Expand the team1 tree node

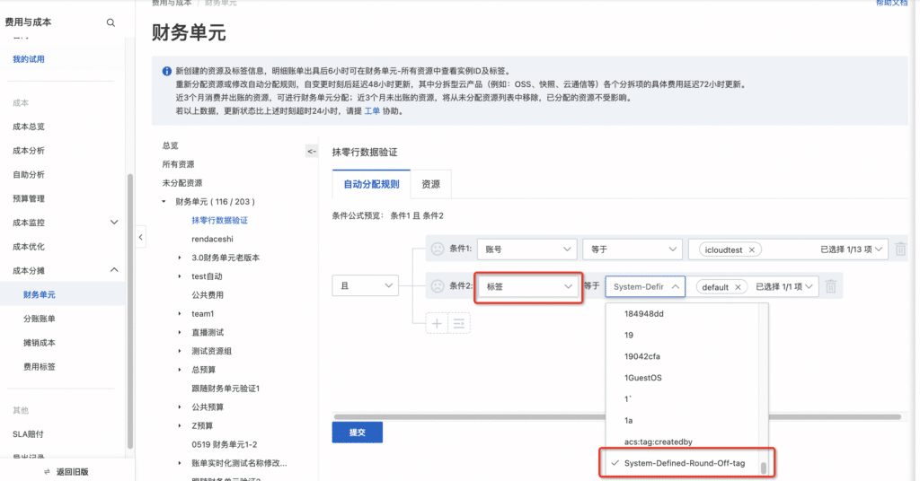tap(180, 314)
